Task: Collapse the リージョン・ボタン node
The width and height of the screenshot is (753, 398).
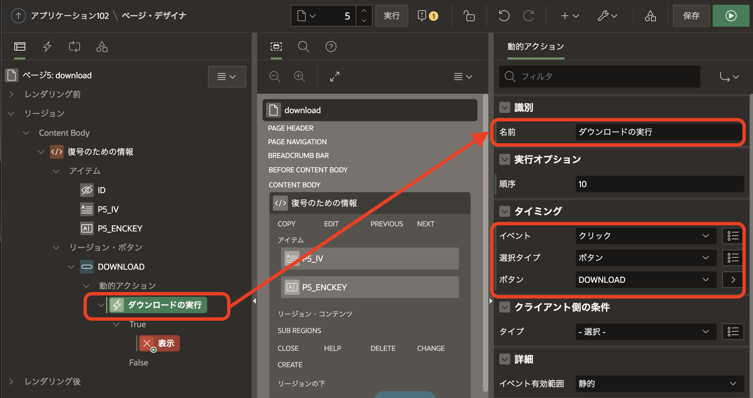Action: [56, 248]
